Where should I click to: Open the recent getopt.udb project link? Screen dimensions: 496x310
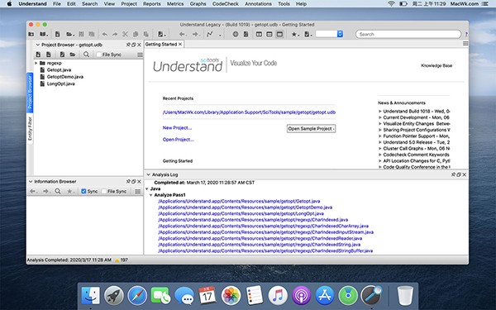point(249,112)
